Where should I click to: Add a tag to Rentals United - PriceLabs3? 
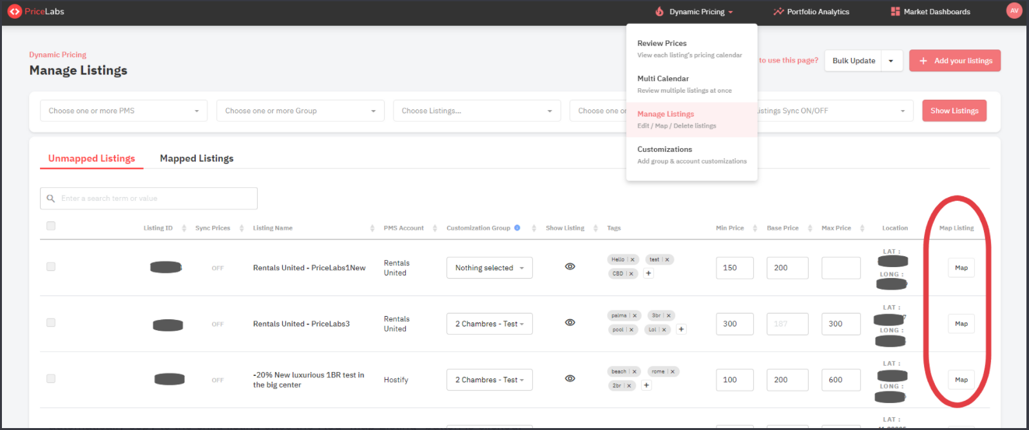[682, 330]
